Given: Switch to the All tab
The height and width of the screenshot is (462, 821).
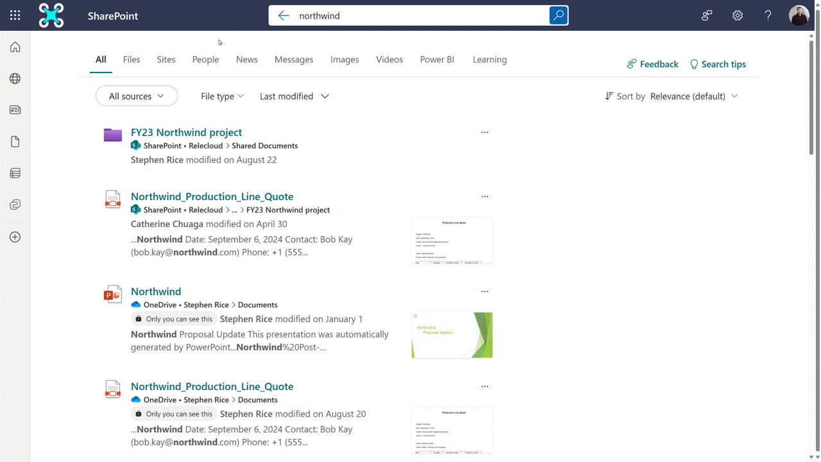Looking at the screenshot, I should tap(101, 60).
